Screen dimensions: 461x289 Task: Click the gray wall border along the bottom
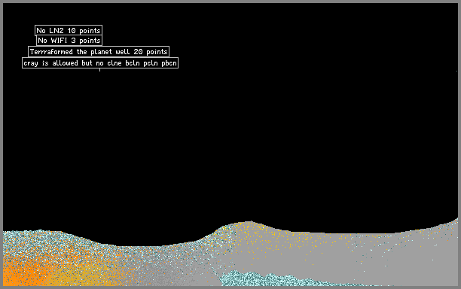(x=230, y=287)
